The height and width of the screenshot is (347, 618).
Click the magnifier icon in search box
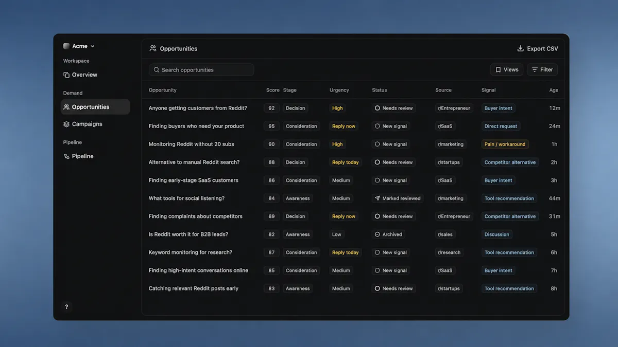156,70
